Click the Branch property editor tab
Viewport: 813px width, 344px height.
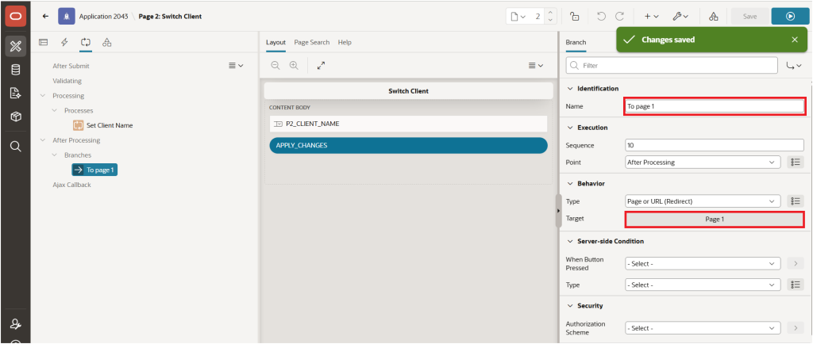tap(576, 43)
